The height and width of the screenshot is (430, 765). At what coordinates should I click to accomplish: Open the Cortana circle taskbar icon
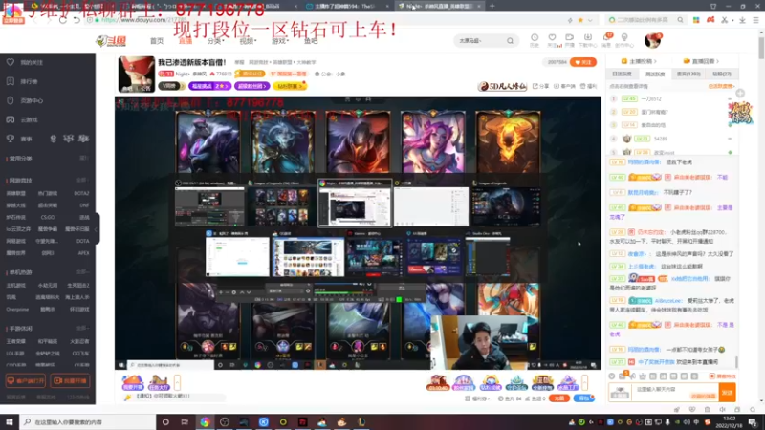165,421
